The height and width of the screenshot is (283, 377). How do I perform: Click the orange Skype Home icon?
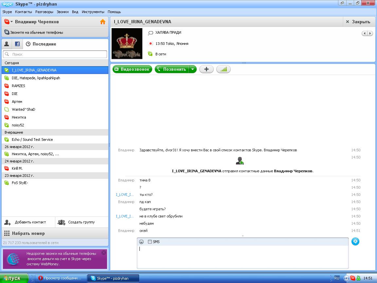coord(103,22)
